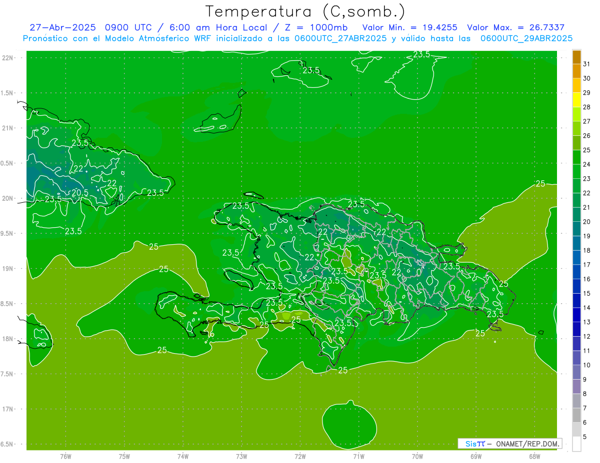Click the '70W' longitude axis label

tap(417, 456)
